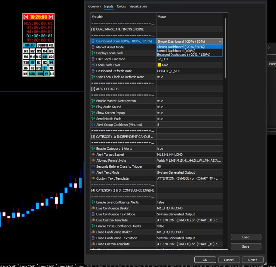Click the ALL button on dashboard
This screenshot has width=276, height=267.
(52, 74)
